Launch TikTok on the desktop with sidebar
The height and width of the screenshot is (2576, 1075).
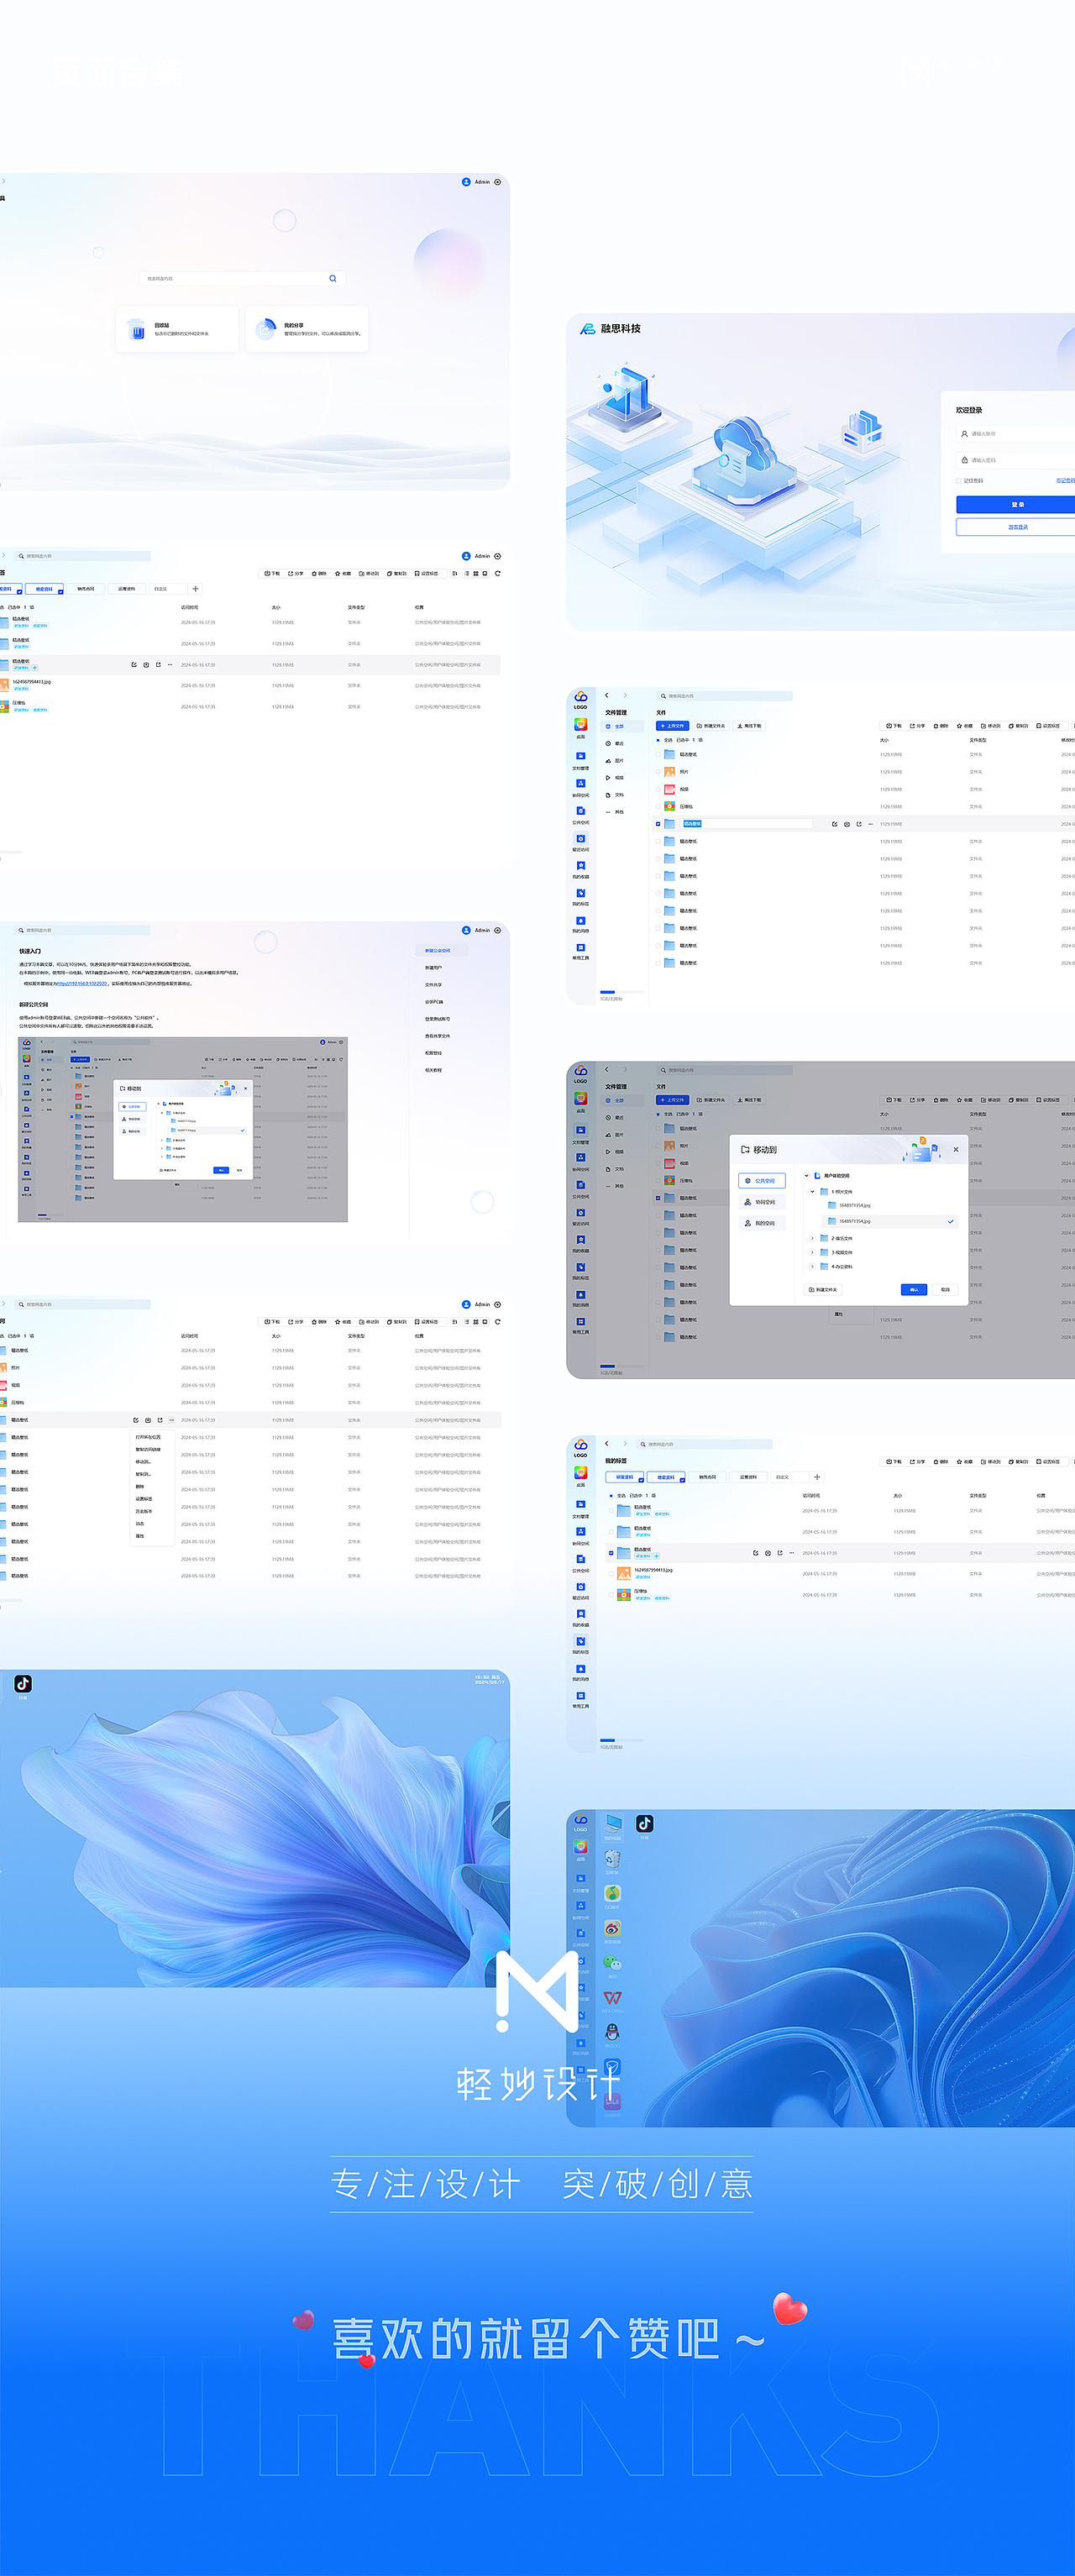[645, 1824]
